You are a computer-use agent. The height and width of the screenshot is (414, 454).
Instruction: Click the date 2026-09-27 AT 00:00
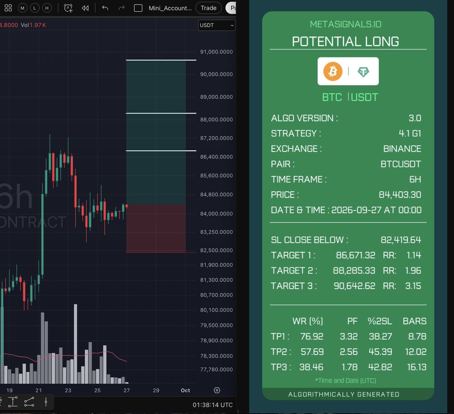(x=376, y=210)
